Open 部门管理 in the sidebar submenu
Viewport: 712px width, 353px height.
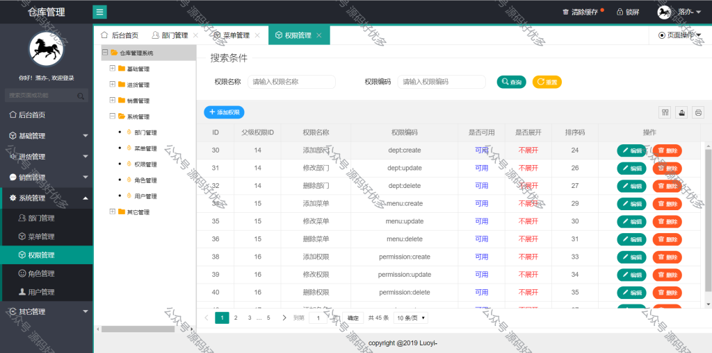(47, 218)
